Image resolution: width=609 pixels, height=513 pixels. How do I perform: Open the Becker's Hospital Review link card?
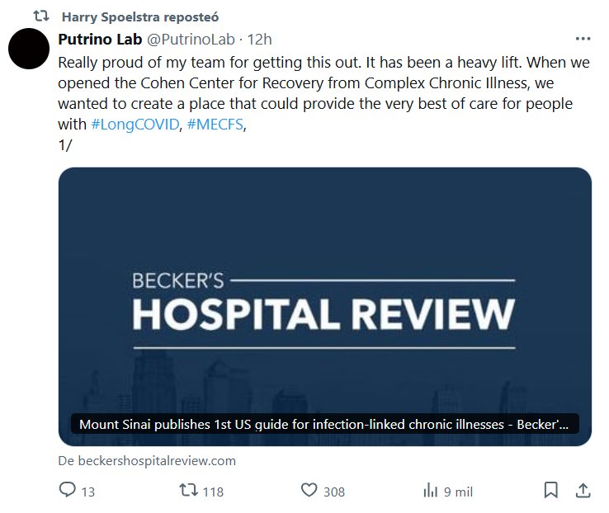tap(324, 307)
